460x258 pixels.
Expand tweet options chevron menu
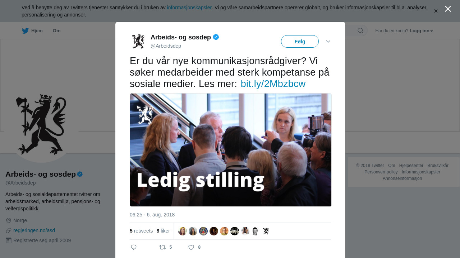coord(328,42)
